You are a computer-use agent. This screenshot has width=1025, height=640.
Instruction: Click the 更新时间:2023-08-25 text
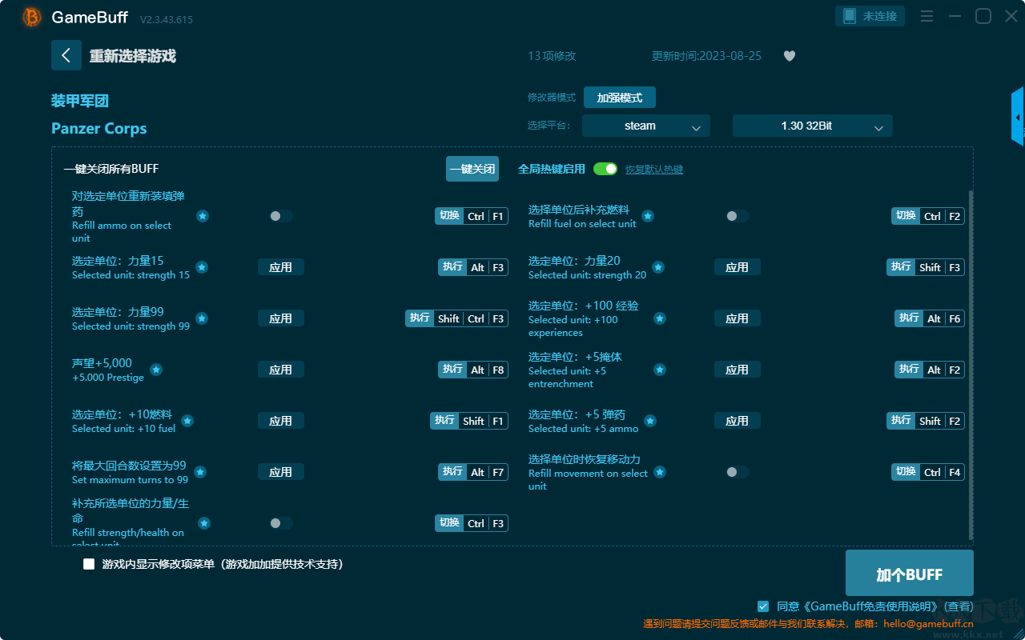(707, 56)
